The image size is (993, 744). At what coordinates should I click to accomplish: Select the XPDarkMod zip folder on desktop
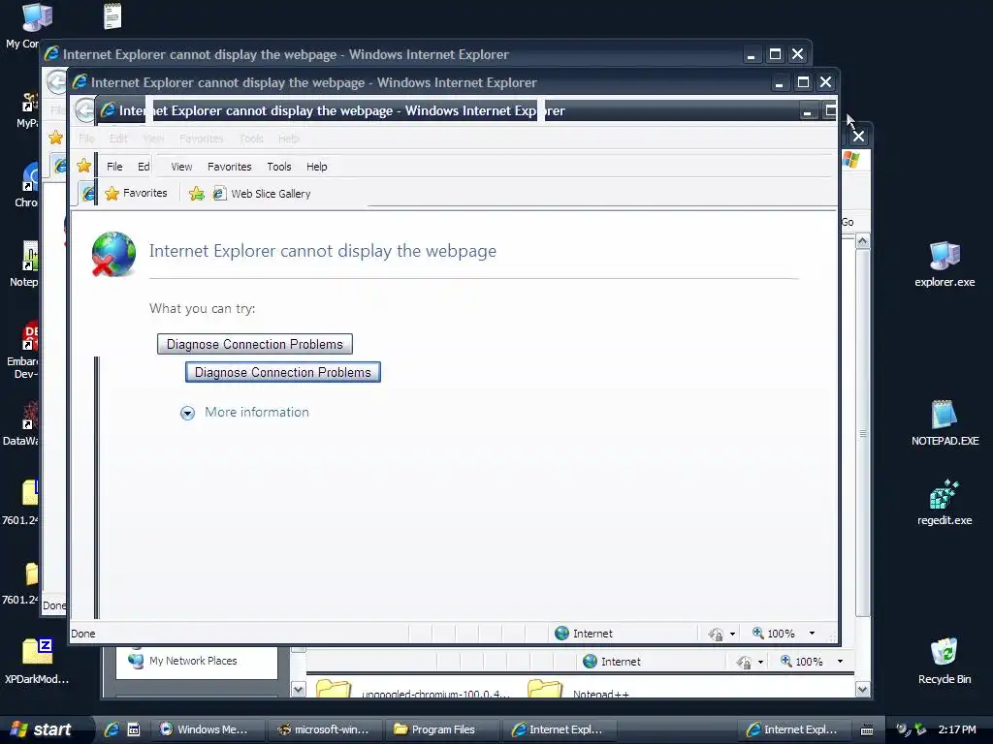point(37,661)
